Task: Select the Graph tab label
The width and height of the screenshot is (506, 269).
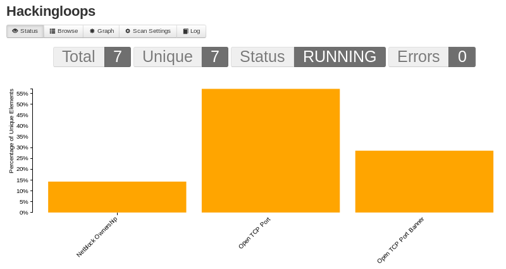Action: click(x=106, y=31)
